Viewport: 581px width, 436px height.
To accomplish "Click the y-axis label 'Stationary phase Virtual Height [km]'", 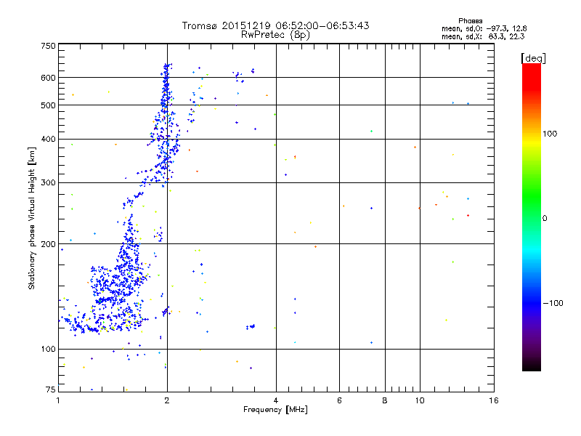I will (32, 219).
